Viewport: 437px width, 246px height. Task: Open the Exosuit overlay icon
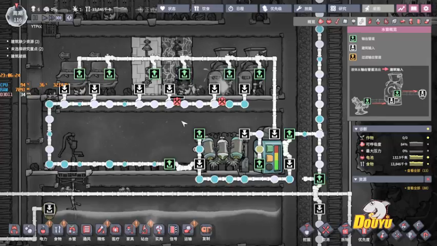coord(411,21)
